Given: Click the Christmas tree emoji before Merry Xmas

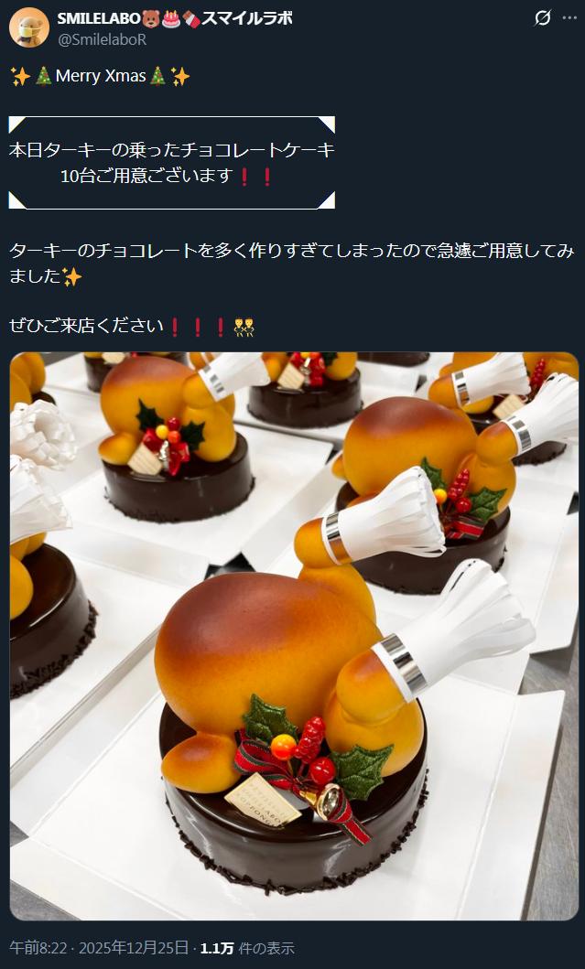Looking at the screenshot, I should tap(43, 76).
